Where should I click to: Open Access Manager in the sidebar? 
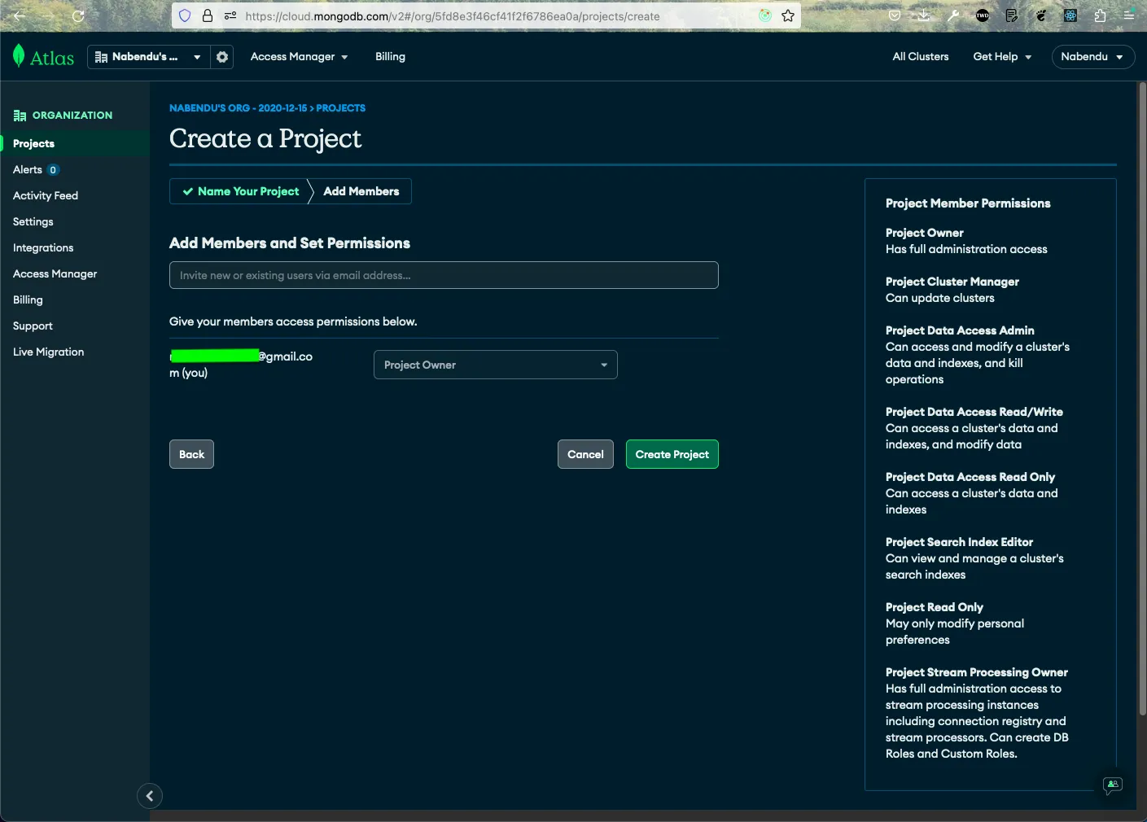55,274
